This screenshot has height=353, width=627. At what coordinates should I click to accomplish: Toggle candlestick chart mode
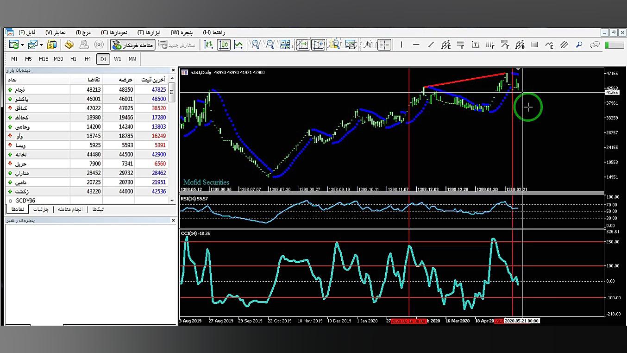point(224,45)
